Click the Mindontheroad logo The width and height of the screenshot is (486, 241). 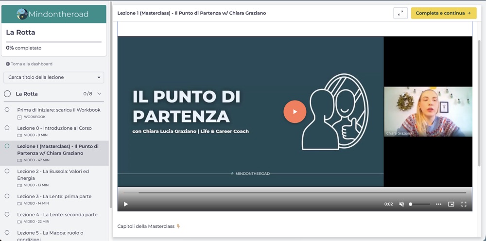(52, 14)
